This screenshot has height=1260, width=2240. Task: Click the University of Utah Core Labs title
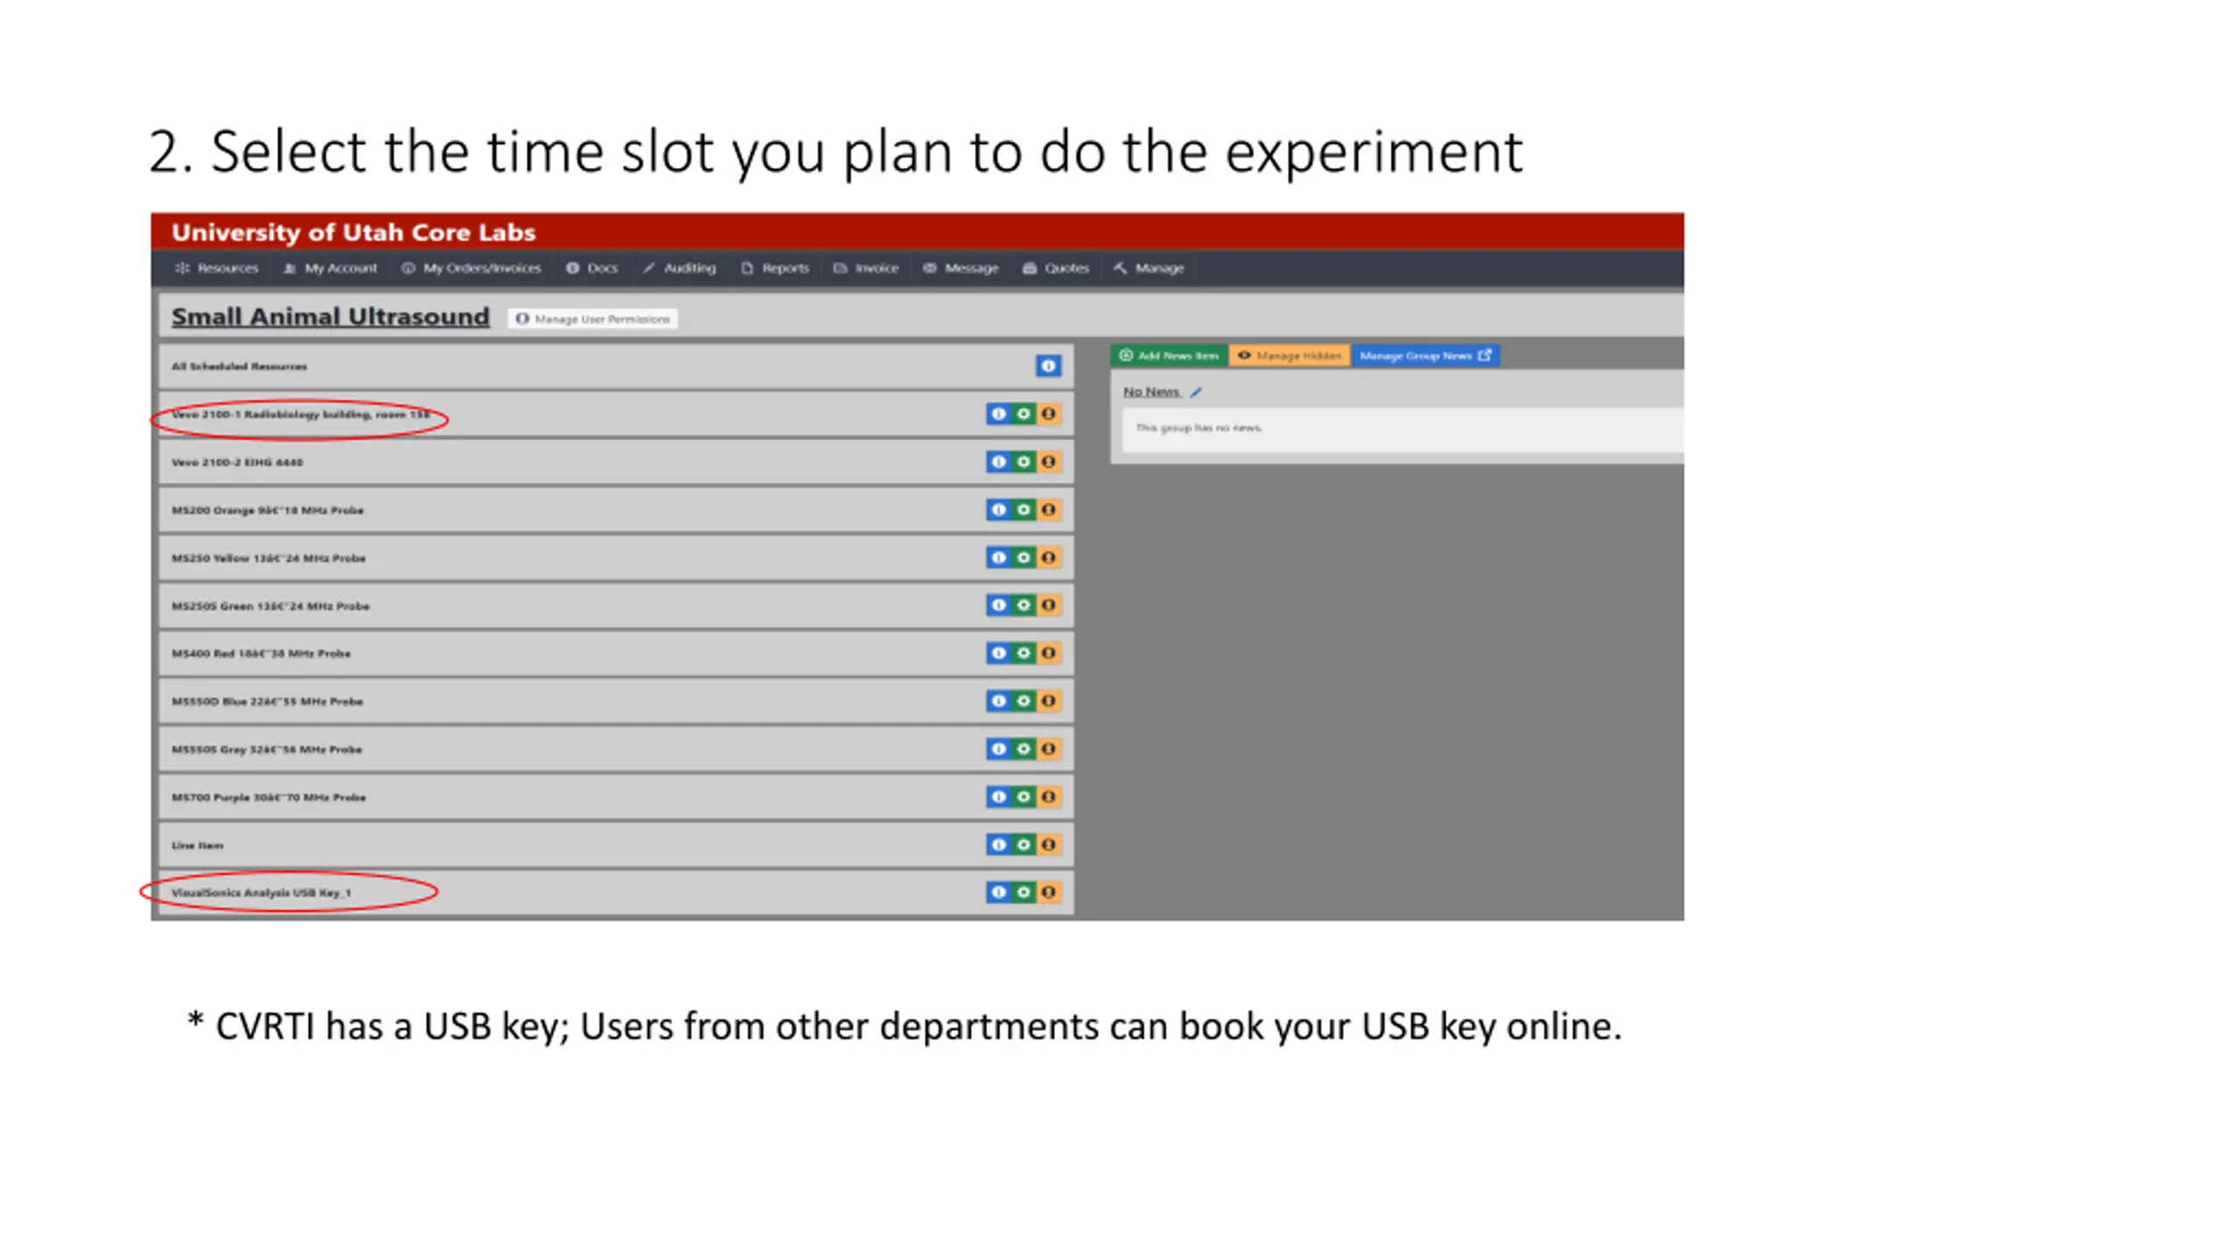(353, 233)
